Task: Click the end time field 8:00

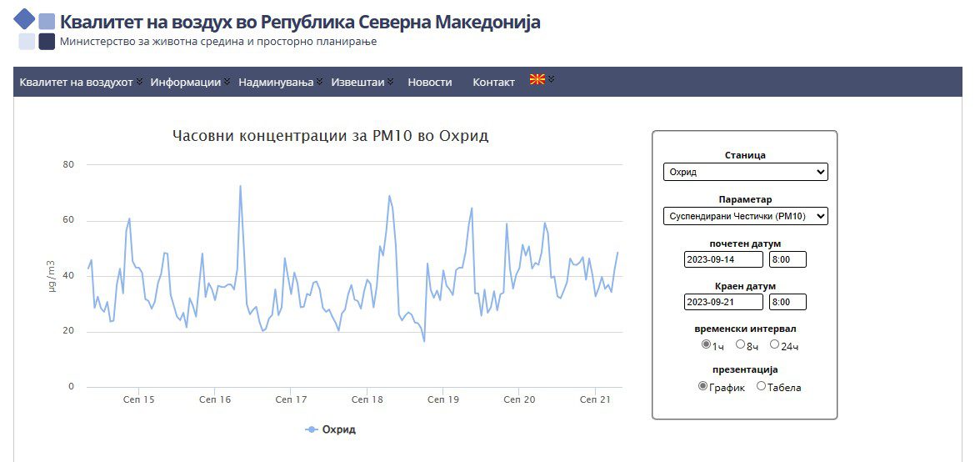Action: point(787,301)
